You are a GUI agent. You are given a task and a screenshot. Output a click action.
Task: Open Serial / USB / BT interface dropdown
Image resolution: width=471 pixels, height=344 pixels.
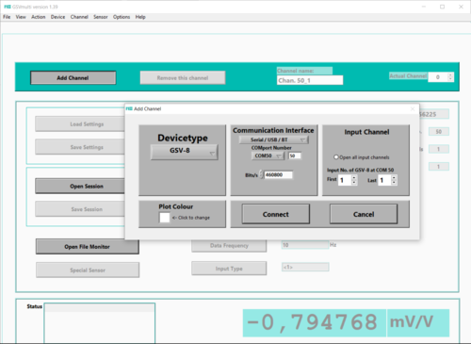tap(274, 139)
